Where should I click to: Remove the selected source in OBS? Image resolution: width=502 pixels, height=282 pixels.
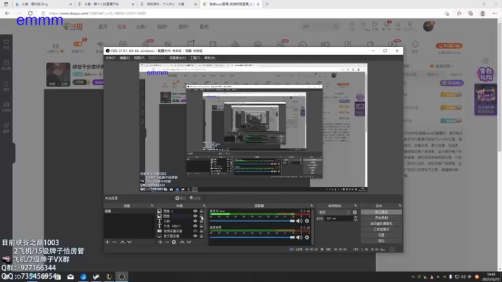coord(167,242)
